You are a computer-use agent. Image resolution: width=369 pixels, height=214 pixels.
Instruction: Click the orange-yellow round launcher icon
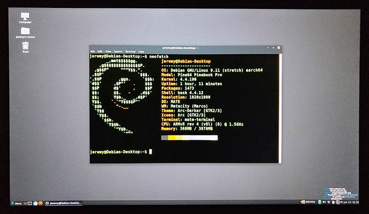click(40, 203)
